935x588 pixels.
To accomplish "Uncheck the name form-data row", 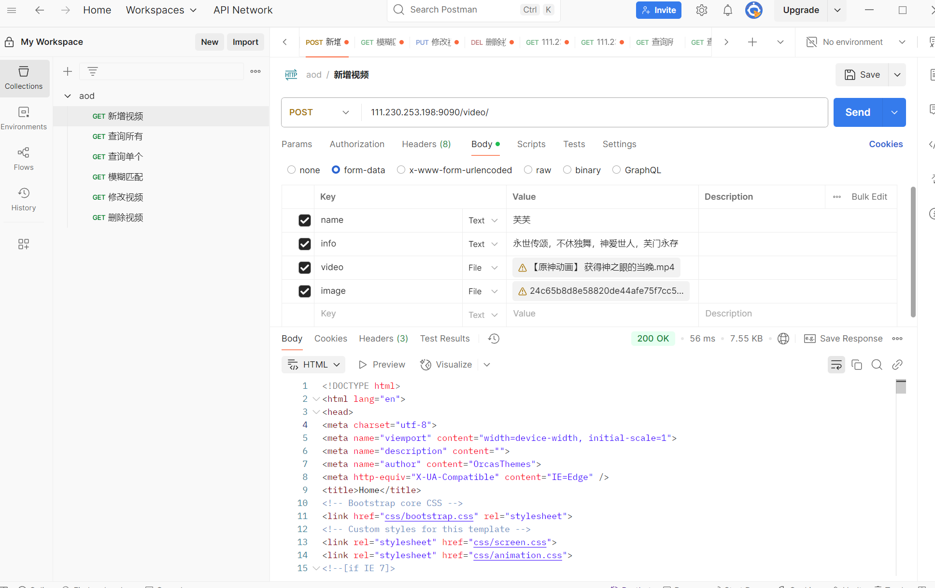I will [304, 220].
